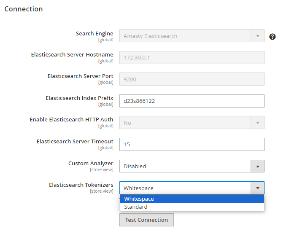Click the Test Connection button
This screenshot has width=289, height=234.
(146, 220)
